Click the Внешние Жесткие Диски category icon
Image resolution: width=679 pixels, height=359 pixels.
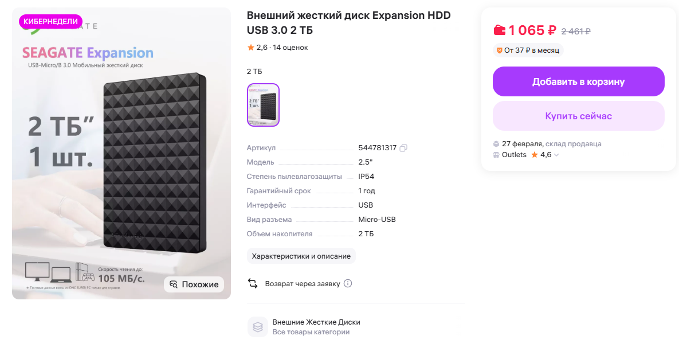[x=258, y=327]
